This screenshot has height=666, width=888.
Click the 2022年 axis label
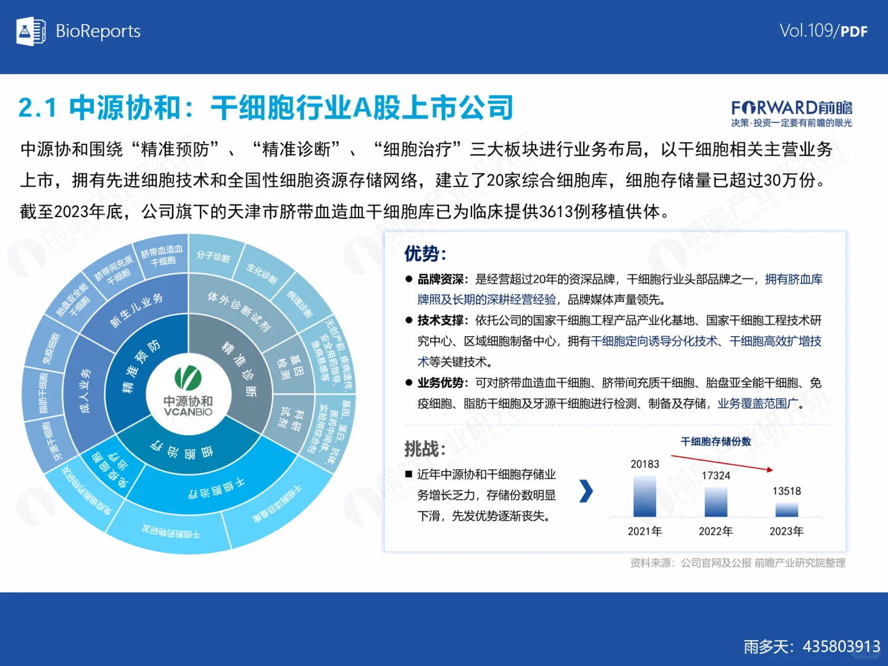click(716, 531)
